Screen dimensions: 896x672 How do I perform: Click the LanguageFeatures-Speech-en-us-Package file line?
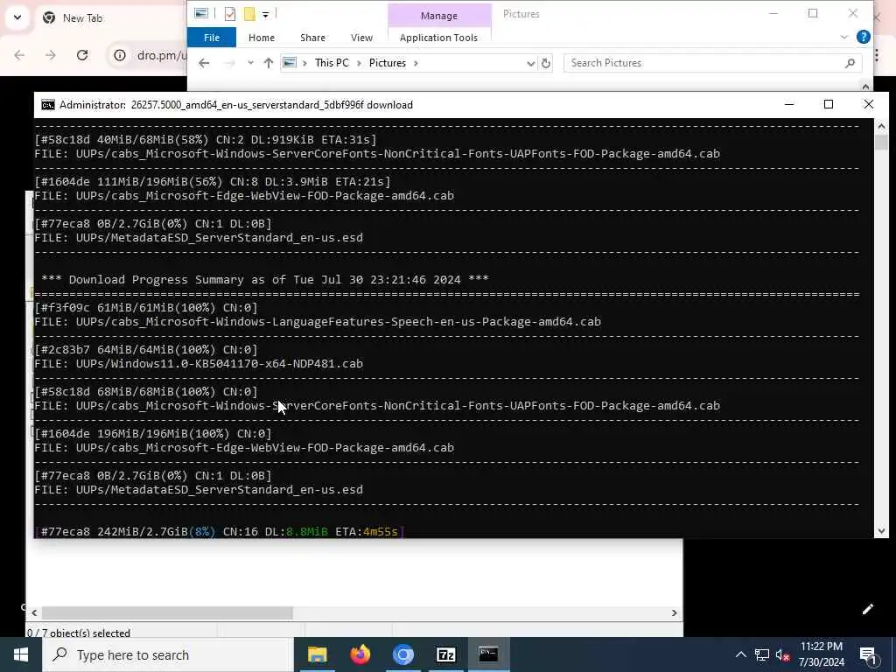click(x=317, y=322)
